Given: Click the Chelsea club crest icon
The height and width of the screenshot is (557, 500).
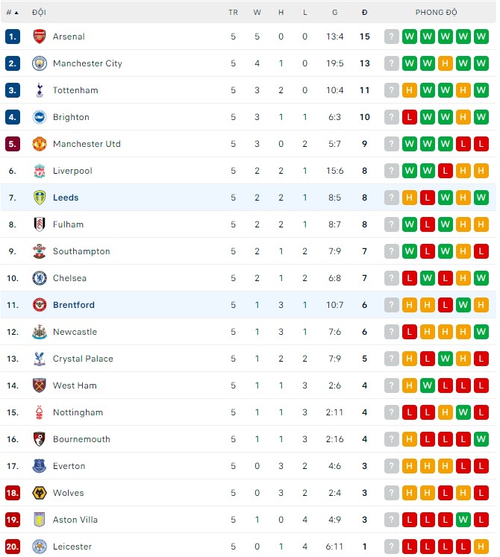Looking at the screenshot, I should pyautogui.click(x=40, y=278).
